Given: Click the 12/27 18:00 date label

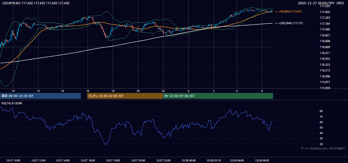Looking at the screenshot, I should pos(113,160).
